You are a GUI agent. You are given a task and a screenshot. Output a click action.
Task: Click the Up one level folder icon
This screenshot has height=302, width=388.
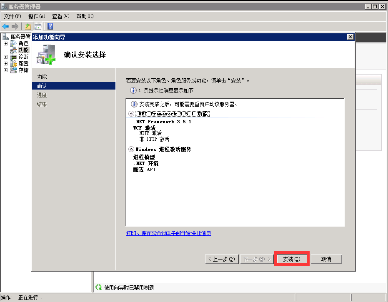pyautogui.click(x=28, y=26)
